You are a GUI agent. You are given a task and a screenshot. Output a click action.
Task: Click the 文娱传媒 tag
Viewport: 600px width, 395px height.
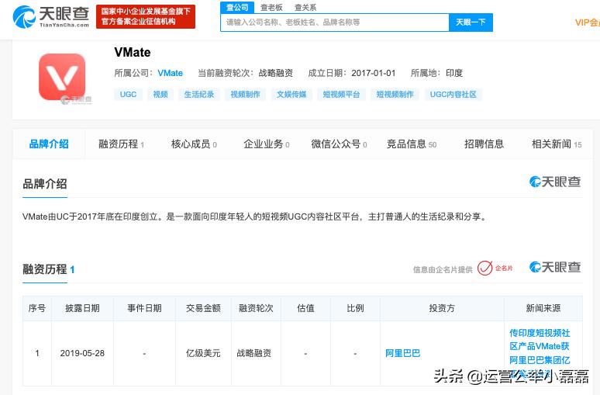[x=291, y=94]
